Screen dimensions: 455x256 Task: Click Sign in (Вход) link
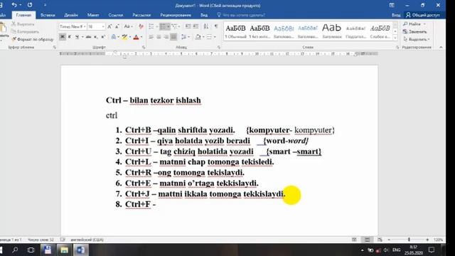(x=396, y=15)
